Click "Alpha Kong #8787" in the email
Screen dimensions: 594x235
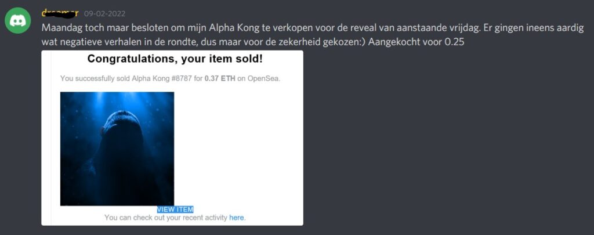(173, 78)
